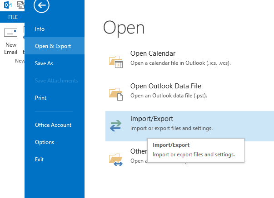Click "Import or export files and settings." in highlighted row
This screenshot has width=274, height=198.
171,128
